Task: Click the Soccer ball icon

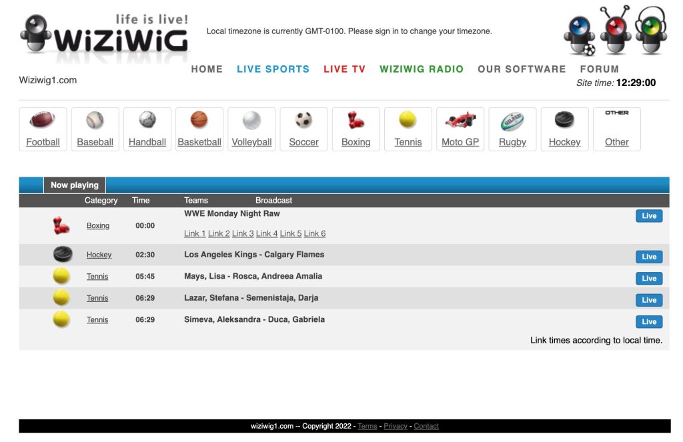Action: (303, 120)
